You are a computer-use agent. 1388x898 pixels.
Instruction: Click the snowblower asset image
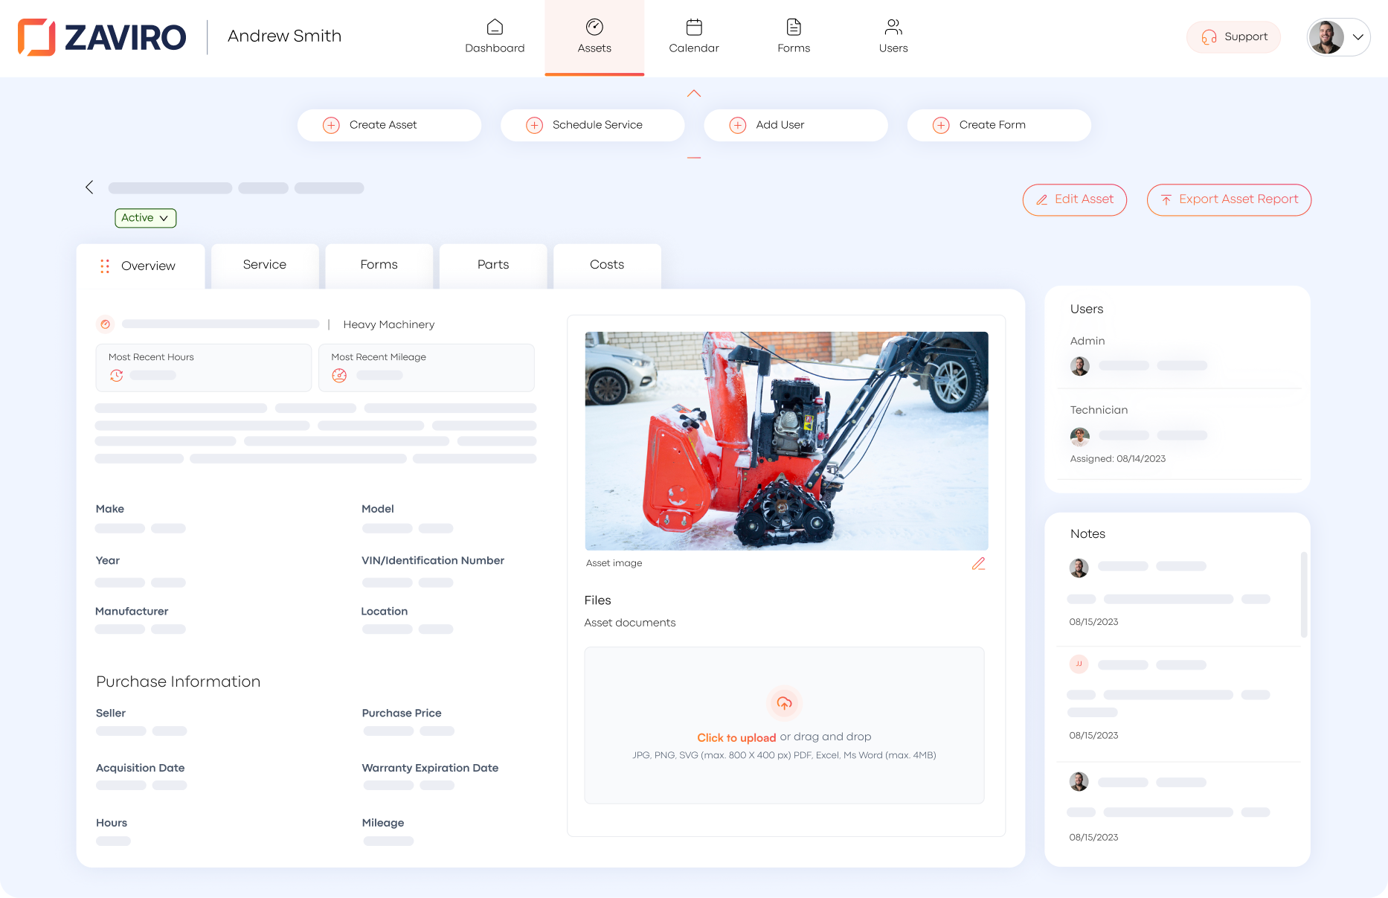click(x=786, y=440)
